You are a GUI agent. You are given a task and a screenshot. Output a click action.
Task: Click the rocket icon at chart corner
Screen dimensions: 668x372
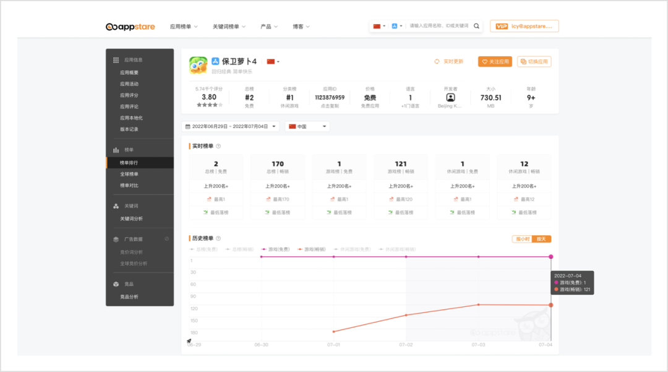tap(189, 341)
